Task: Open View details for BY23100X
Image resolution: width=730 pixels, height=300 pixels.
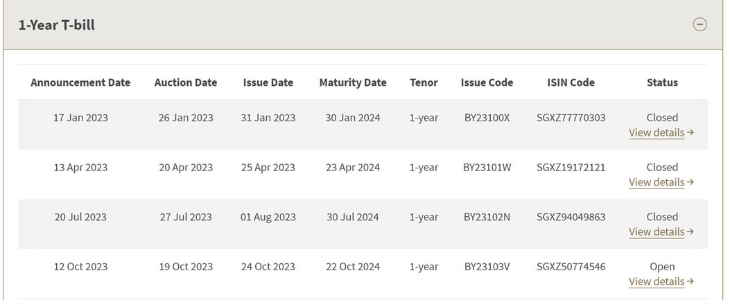Action: coord(657,132)
